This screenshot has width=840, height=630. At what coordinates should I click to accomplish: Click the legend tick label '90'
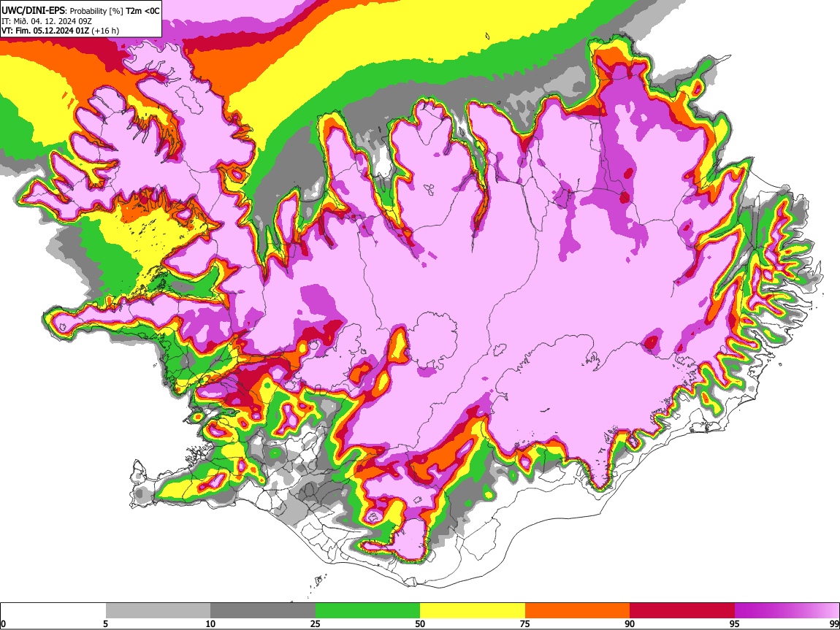click(630, 624)
